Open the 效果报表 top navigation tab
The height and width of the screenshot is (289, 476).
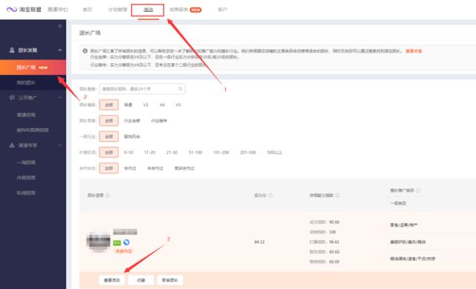(178, 10)
